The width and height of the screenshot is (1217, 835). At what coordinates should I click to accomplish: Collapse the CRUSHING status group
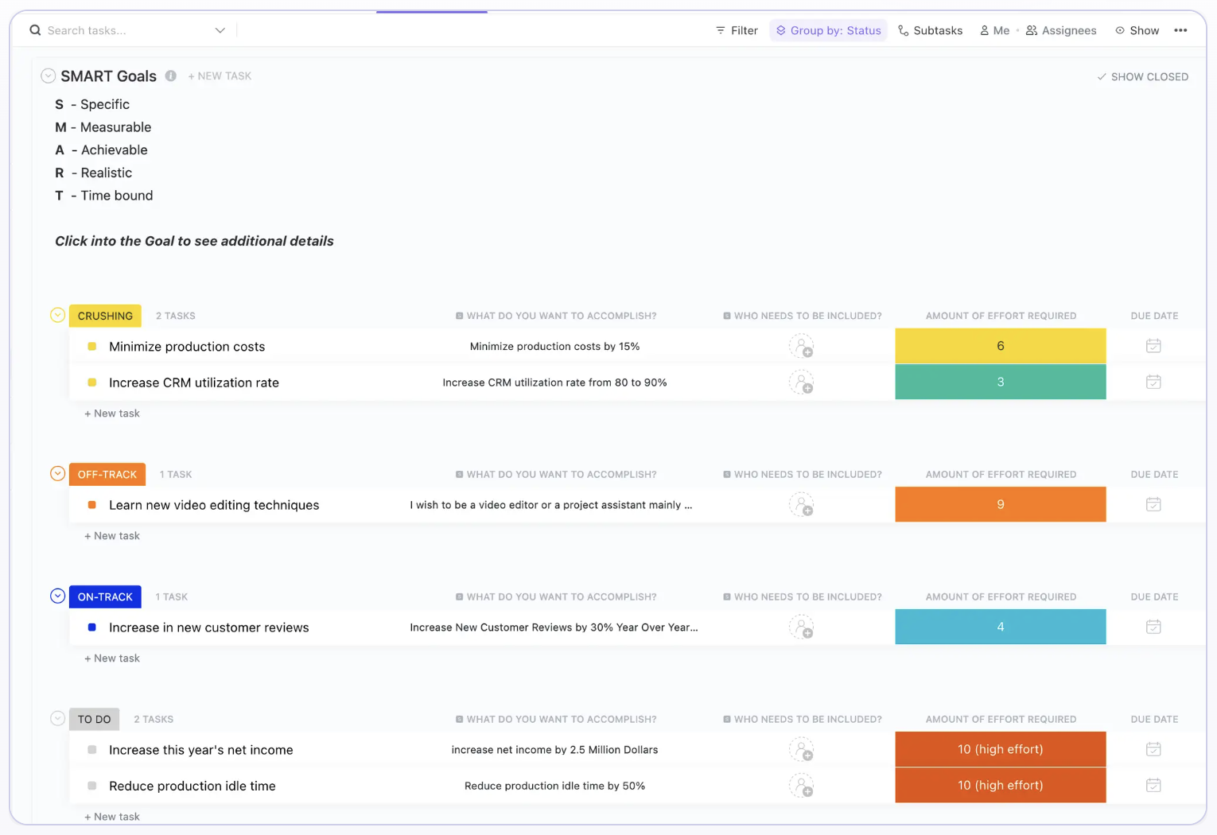click(x=57, y=315)
